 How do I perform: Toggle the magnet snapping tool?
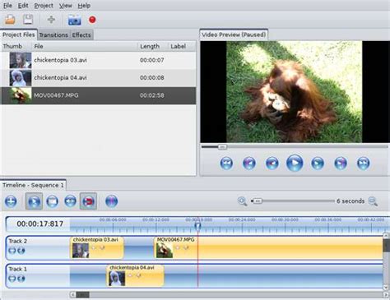[x=88, y=201]
